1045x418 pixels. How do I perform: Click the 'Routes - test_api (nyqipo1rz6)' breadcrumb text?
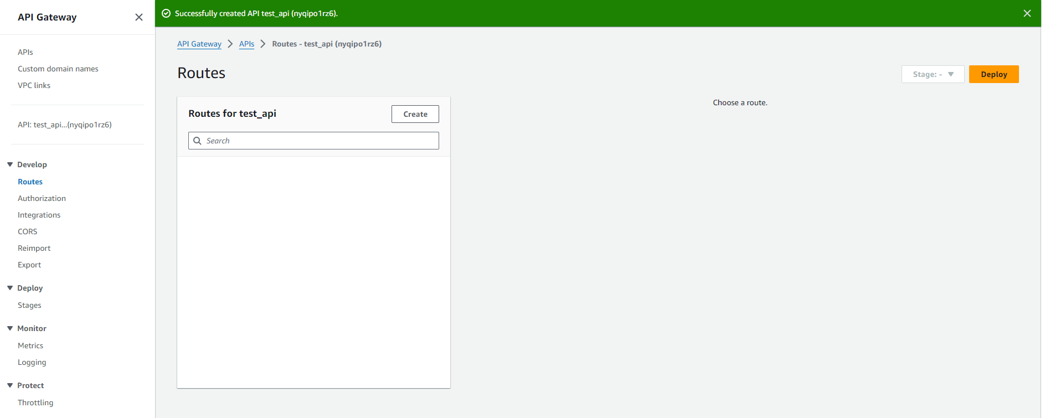pos(327,44)
